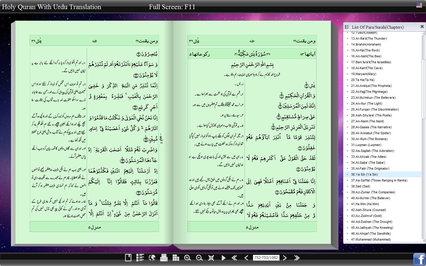Open the bookmark tool on the toolbar
426x266 pixels.
pos(128,258)
